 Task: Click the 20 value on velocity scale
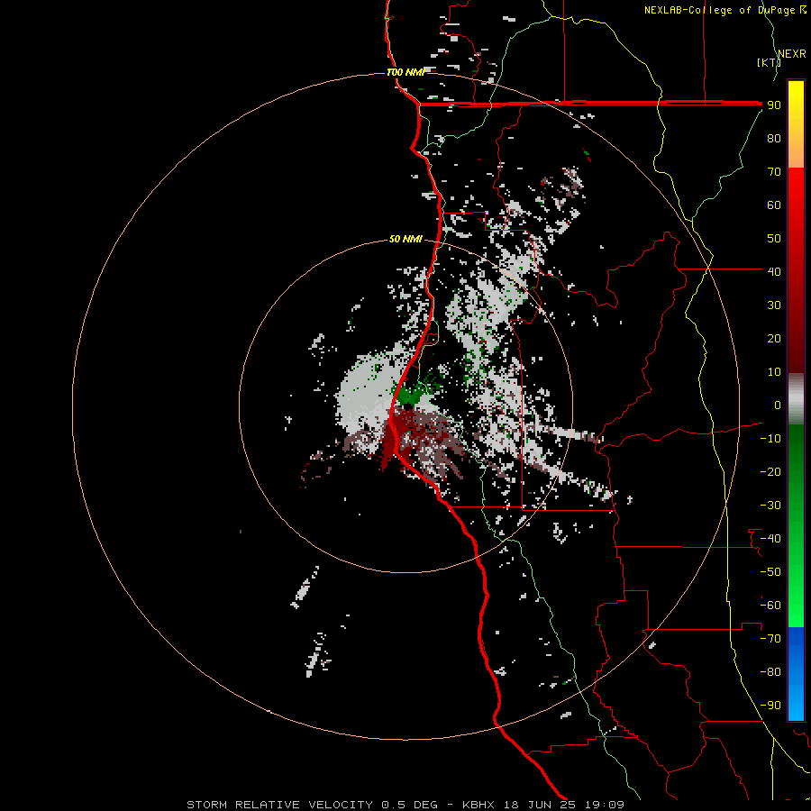click(x=774, y=338)
